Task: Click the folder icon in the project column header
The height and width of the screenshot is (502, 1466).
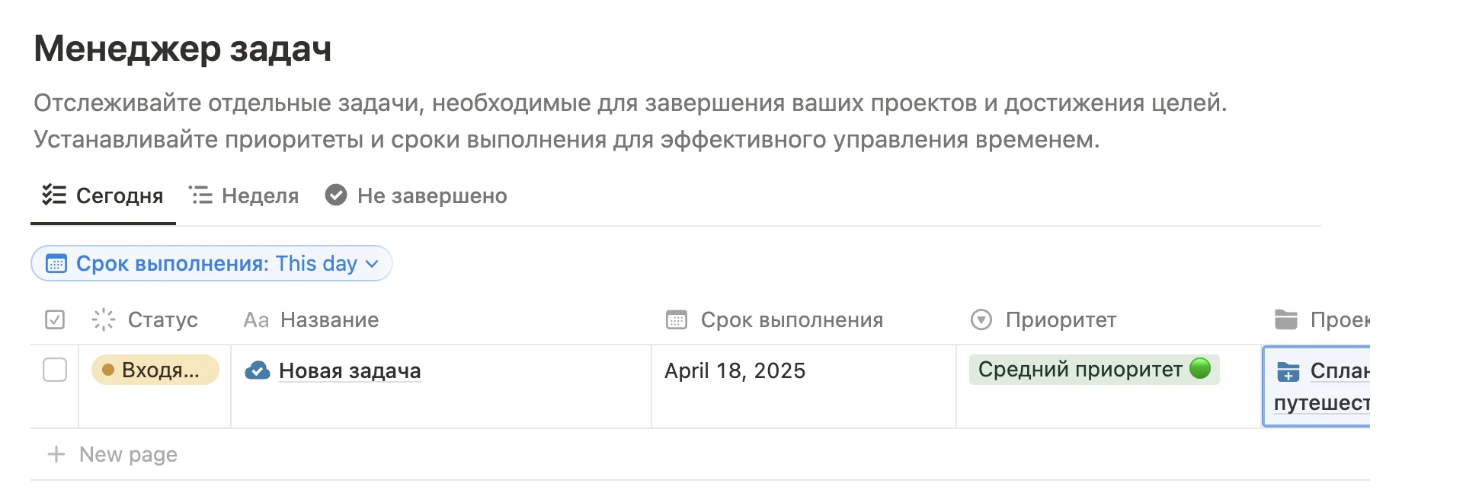Action: pyautogui.click(x=1285, y=319)
